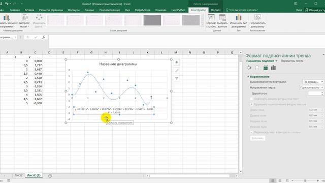
Task: Open the Формат (Format) tab
Action: click(x=216, y=10)
